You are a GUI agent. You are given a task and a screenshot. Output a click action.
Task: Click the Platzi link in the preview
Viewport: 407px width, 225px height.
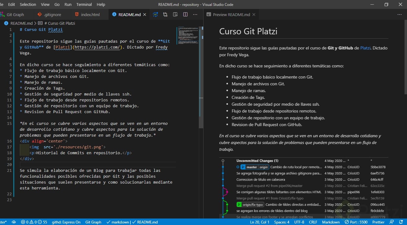click(x=365, y=48)
